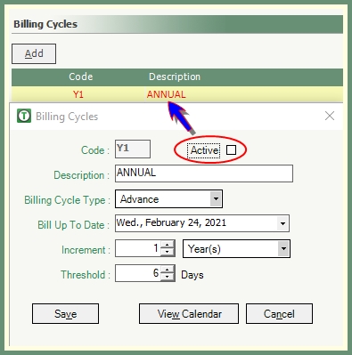Click the Description field containing ANNUAL
This screenshot has height=355, width=352.
(x=204, y=173)
